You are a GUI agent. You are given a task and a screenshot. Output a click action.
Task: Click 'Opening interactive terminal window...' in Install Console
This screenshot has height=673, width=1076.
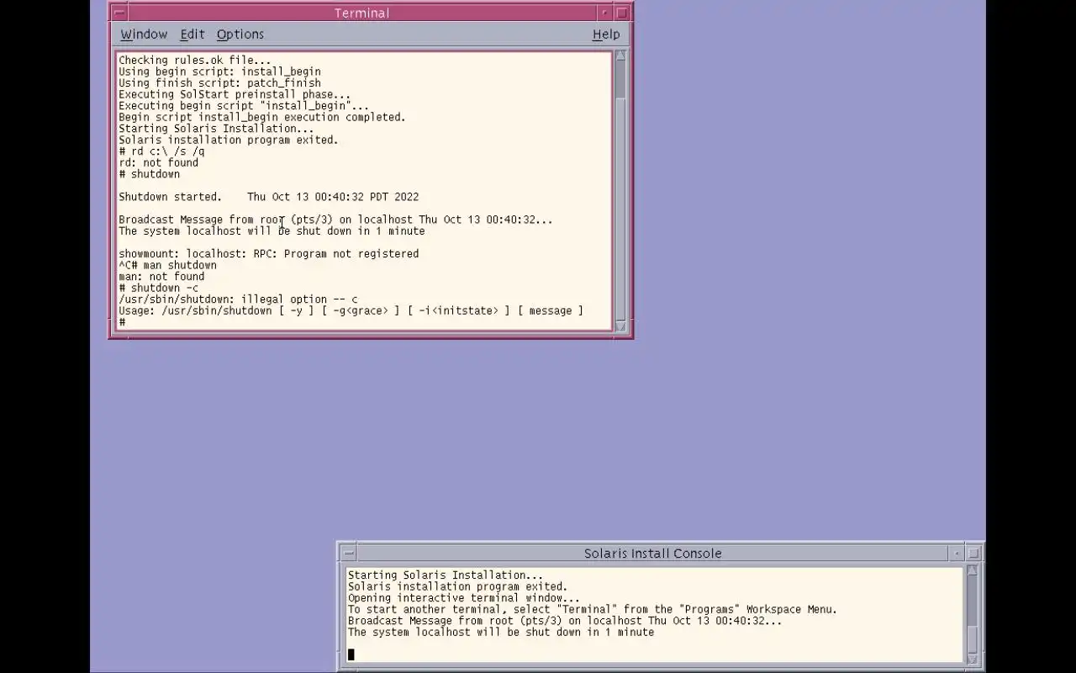[x=464, y=598]
